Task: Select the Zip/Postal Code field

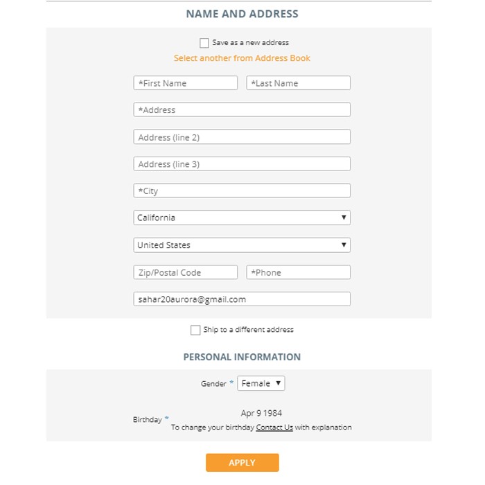Action: (186, 272)
